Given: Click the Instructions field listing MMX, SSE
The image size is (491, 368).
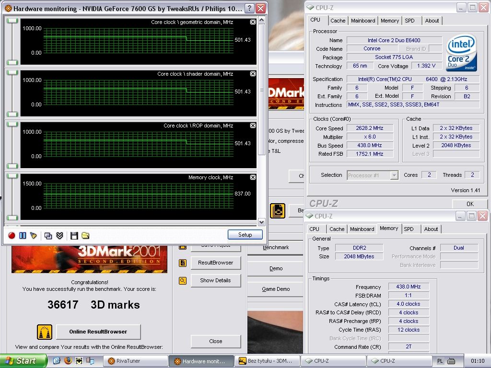Looking at the screenshot, I should point(413,104).
